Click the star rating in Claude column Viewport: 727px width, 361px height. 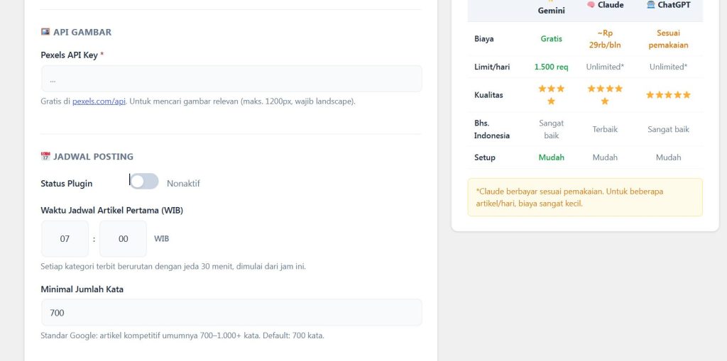tap(605, 94)
